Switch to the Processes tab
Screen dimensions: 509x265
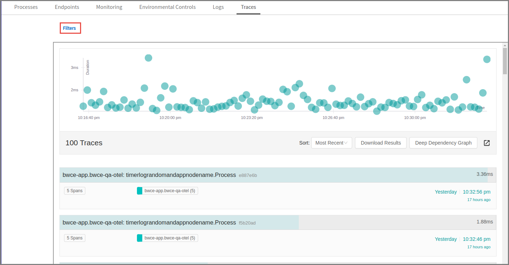[26, 7]
